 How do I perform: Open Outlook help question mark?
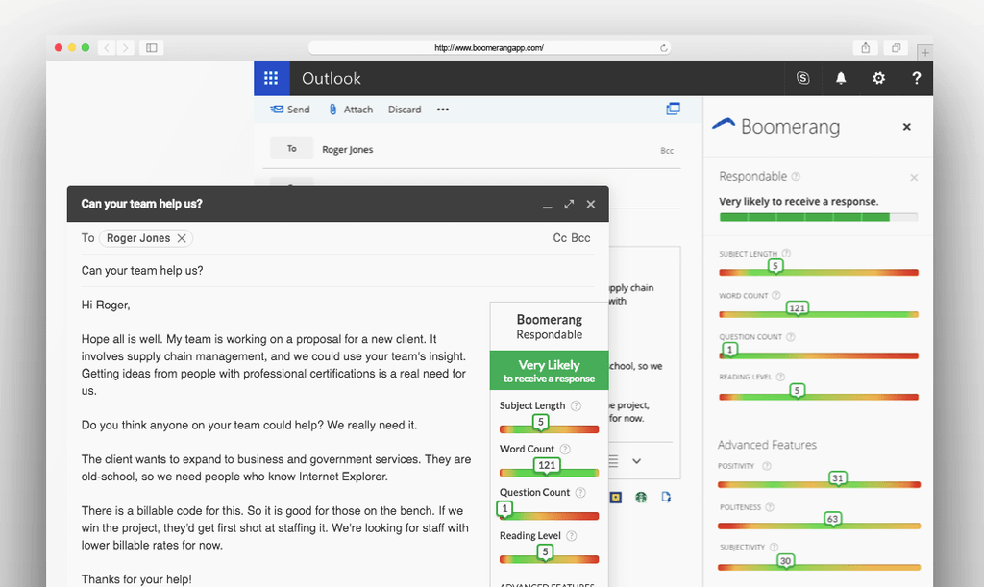(x=916, y=78)
